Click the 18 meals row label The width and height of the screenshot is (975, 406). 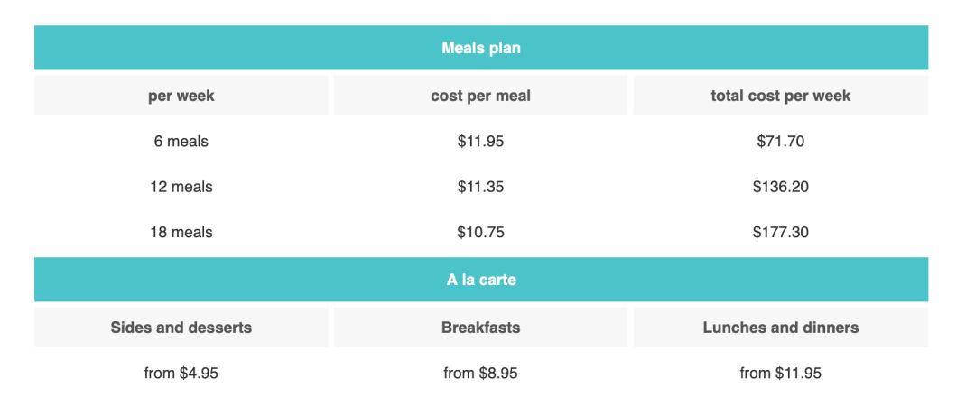tap(181, 233)
